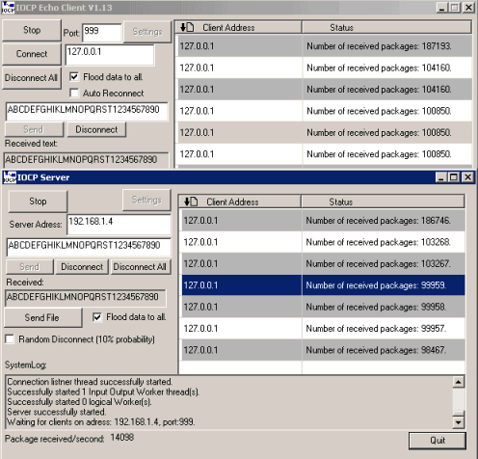Select Server row with 186746 packages
This screenshot has height=459, width=478.
(323, 221)
